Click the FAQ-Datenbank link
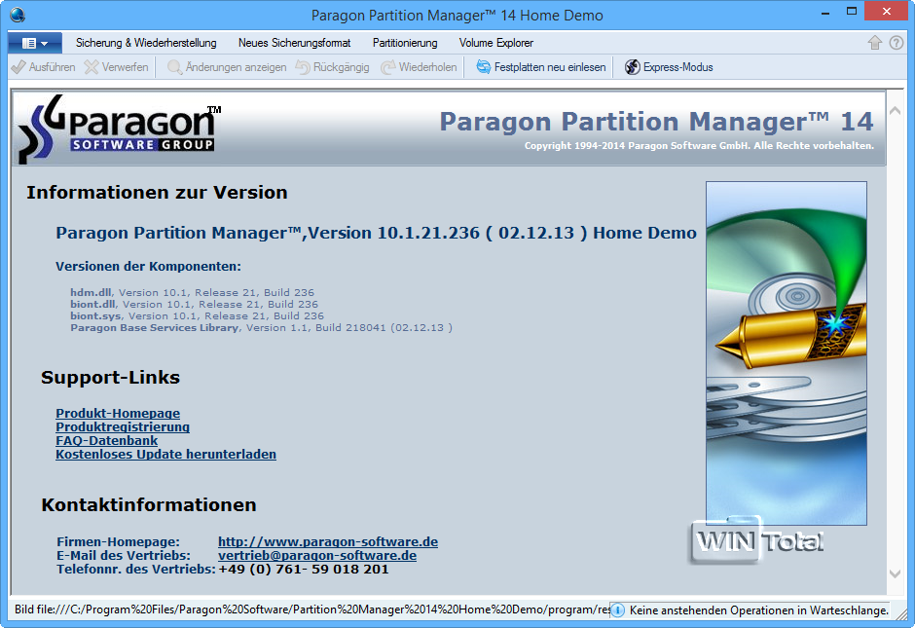The width and height of the screenshot is (915, 628). 105,440
